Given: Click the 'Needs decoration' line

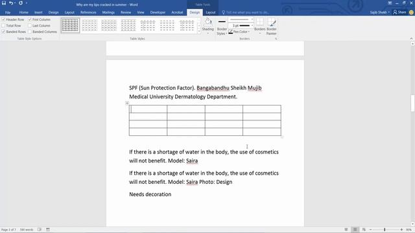Looking at the screenshot, I should (150, 194).
